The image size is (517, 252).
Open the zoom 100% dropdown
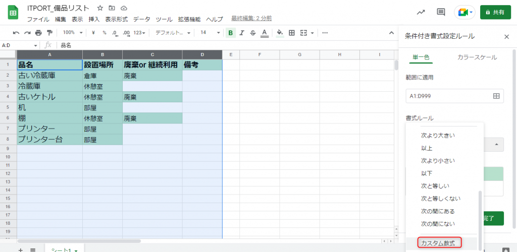click(x=73, y=33)
